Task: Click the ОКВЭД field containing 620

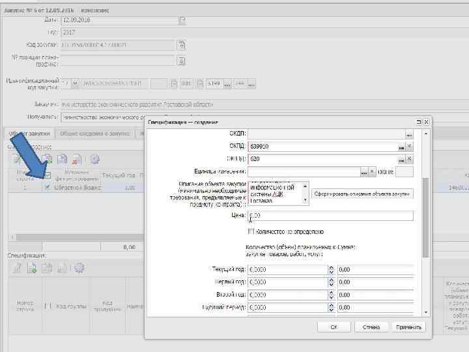Action: (x=322, y=159)
